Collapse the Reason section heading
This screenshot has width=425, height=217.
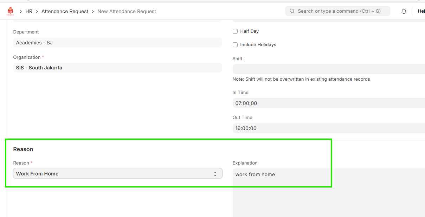[23, 149]
